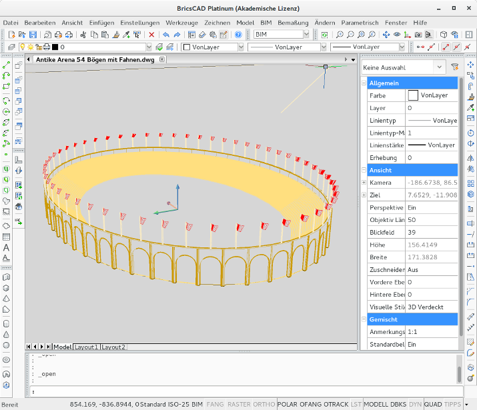Disable OFANG object snap in status bar
The height and width of the screenshot is (410, 477).
[x=312, y=404]
